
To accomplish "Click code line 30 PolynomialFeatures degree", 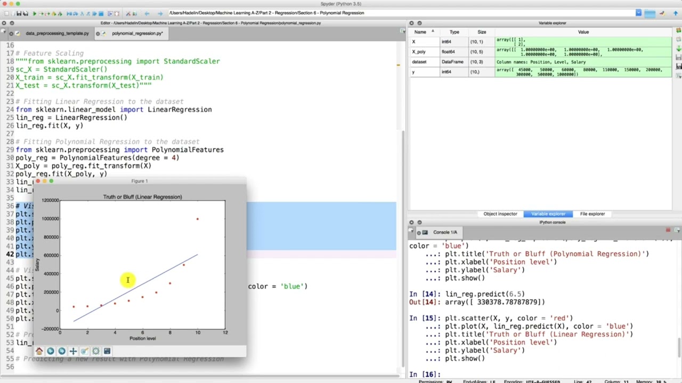I will [x=98, y=158].
